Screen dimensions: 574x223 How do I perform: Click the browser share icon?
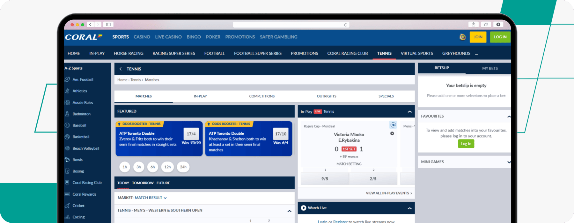coord(474,24)
